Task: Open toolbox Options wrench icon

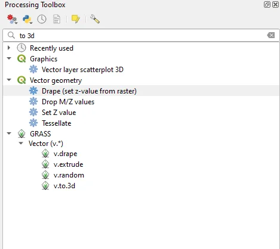Action: tap(95, 19)
